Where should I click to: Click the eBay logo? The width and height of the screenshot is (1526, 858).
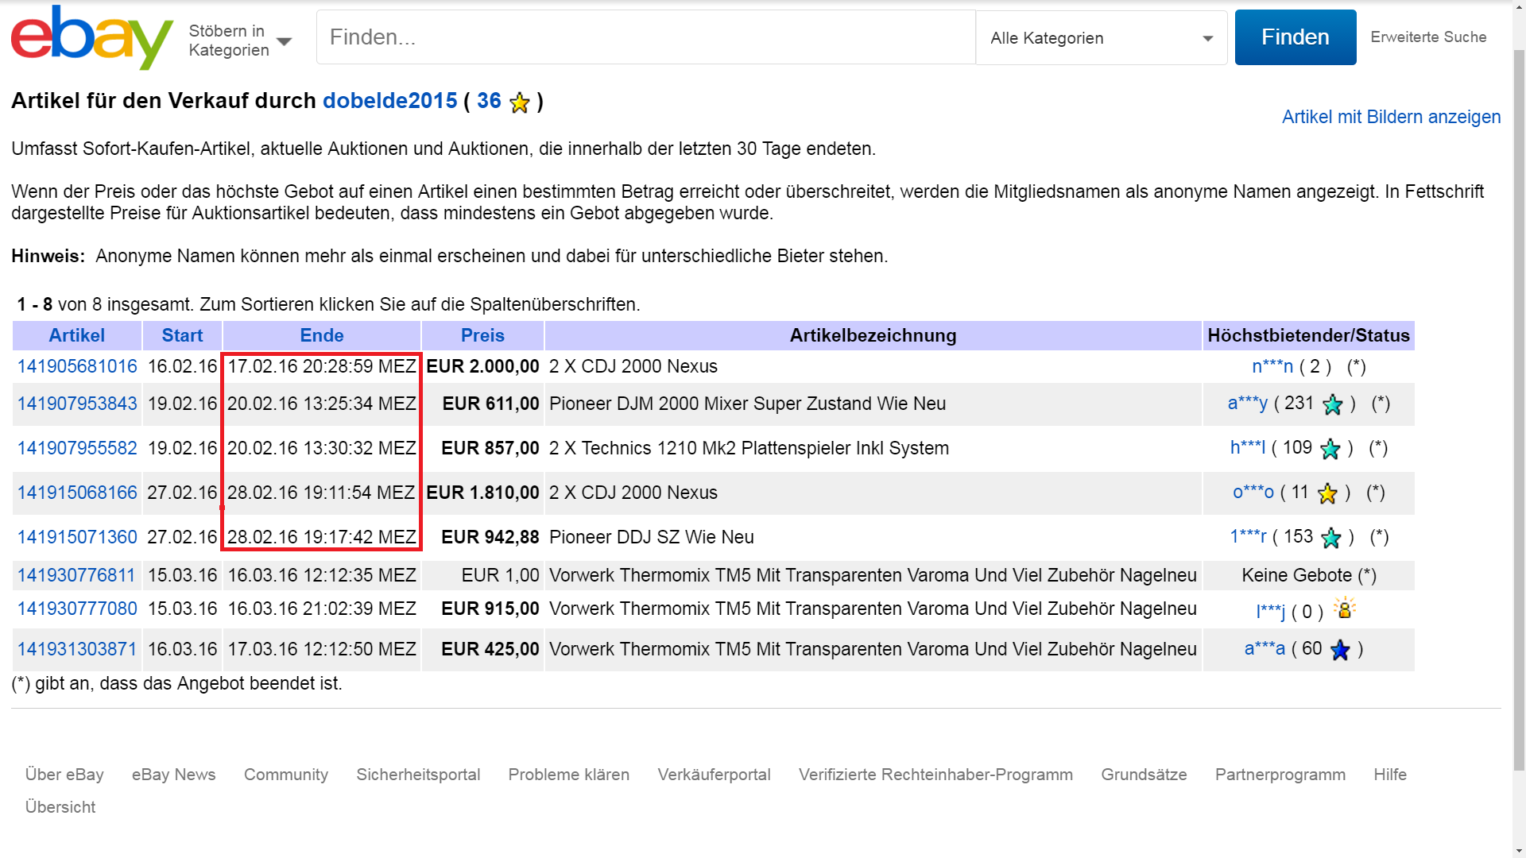pos(91,37)
